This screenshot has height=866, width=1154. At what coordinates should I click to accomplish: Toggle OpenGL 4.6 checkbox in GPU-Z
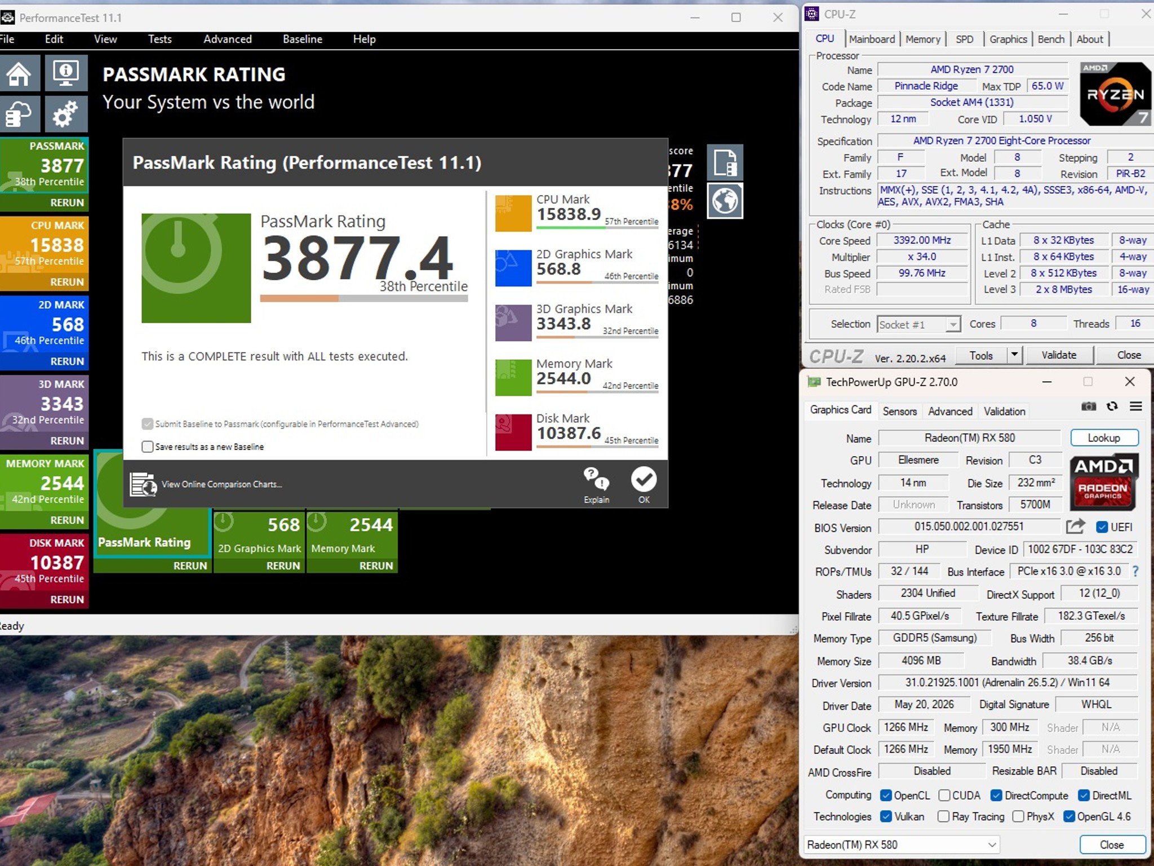click(1069, 816)
